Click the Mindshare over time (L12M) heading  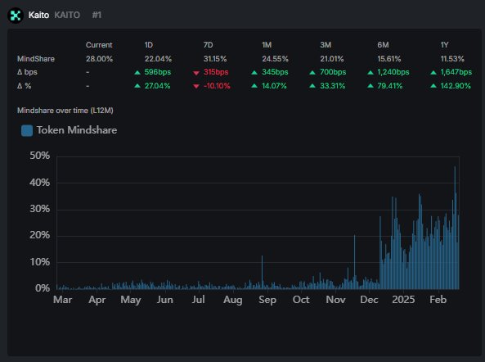point(65,111)
